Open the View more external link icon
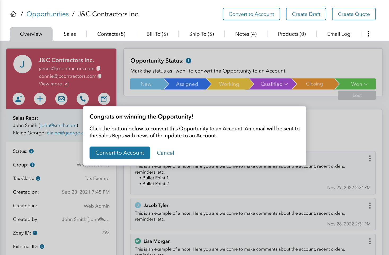This screenshot has height=255, width=389. click(66, 84)
